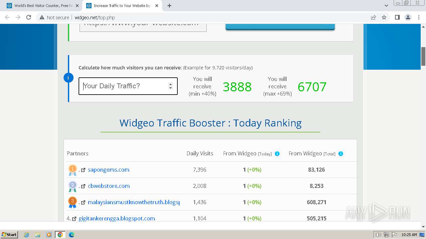Click the 83,126 total value
The image size is (426, 239).
click(317, 170)
